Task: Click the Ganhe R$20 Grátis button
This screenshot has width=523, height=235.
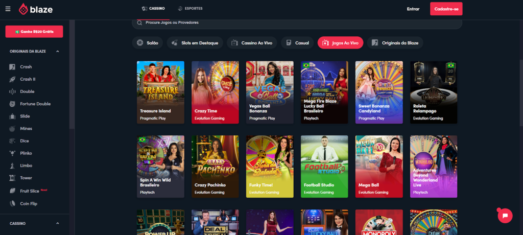Action: click(x=34, y=32)
